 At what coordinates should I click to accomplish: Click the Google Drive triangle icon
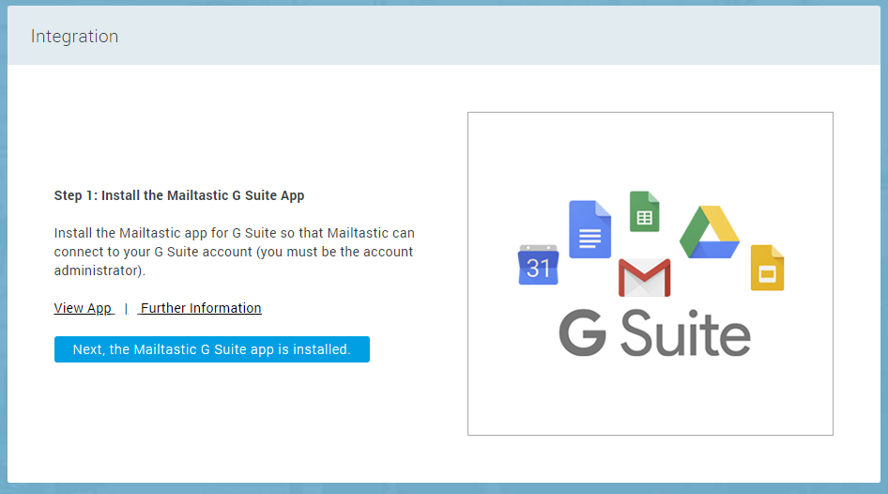click(710, 232)
